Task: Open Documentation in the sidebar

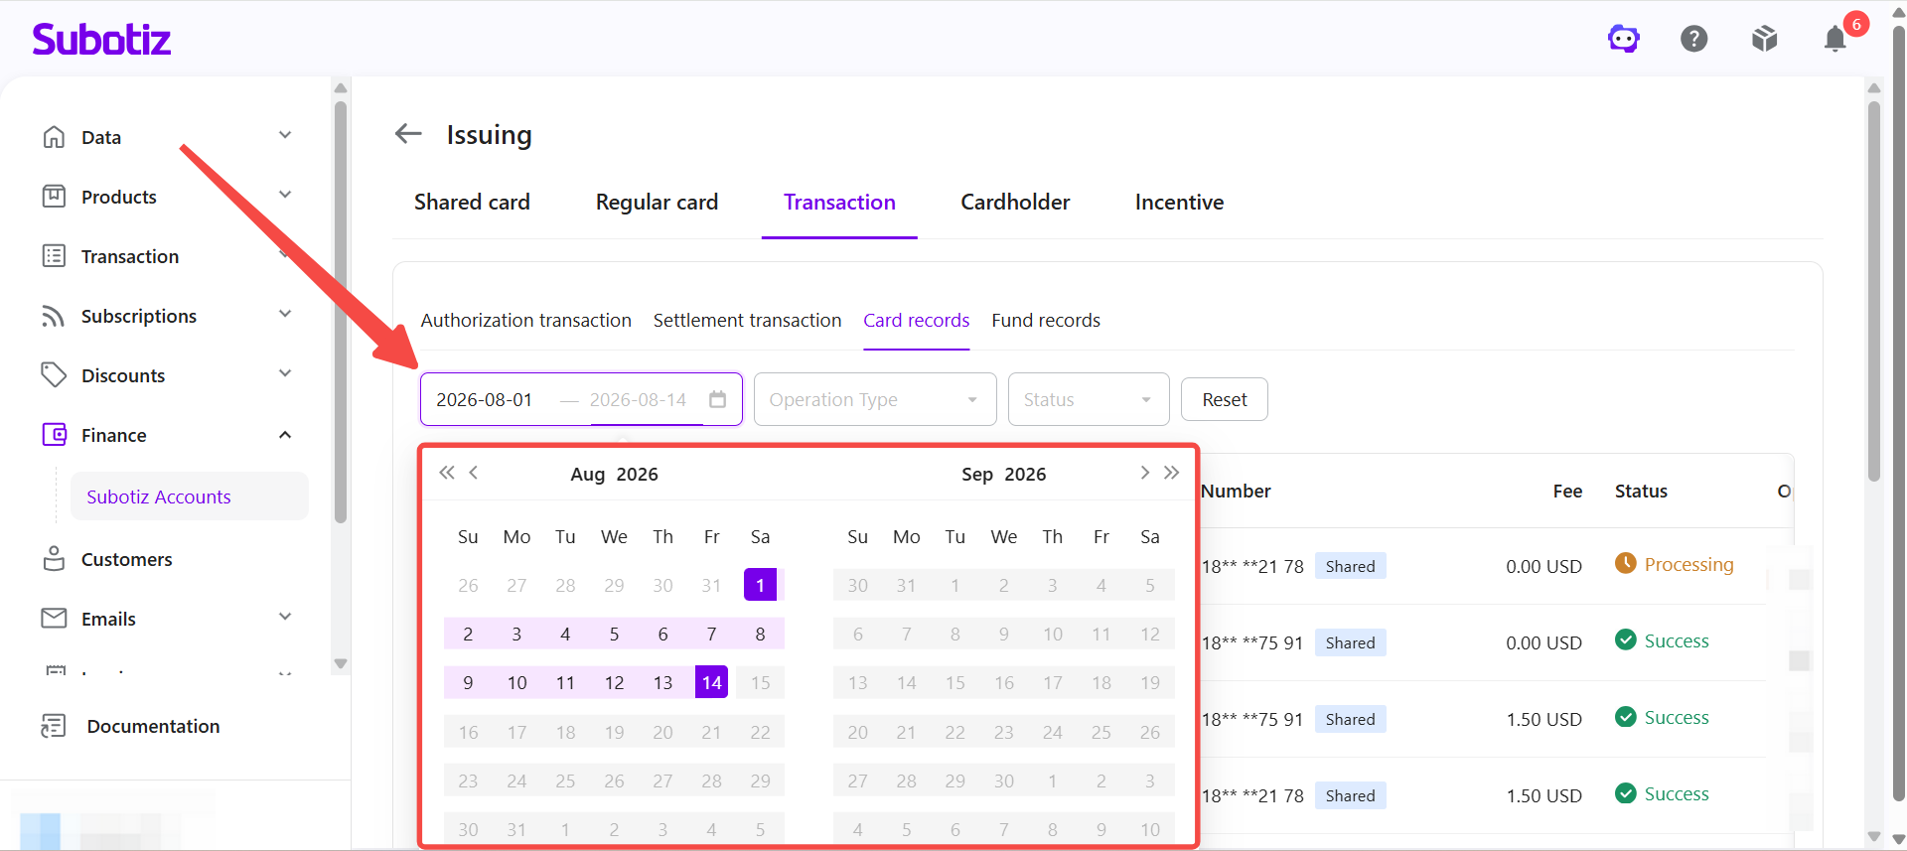Action: click(x=153, y=726)
